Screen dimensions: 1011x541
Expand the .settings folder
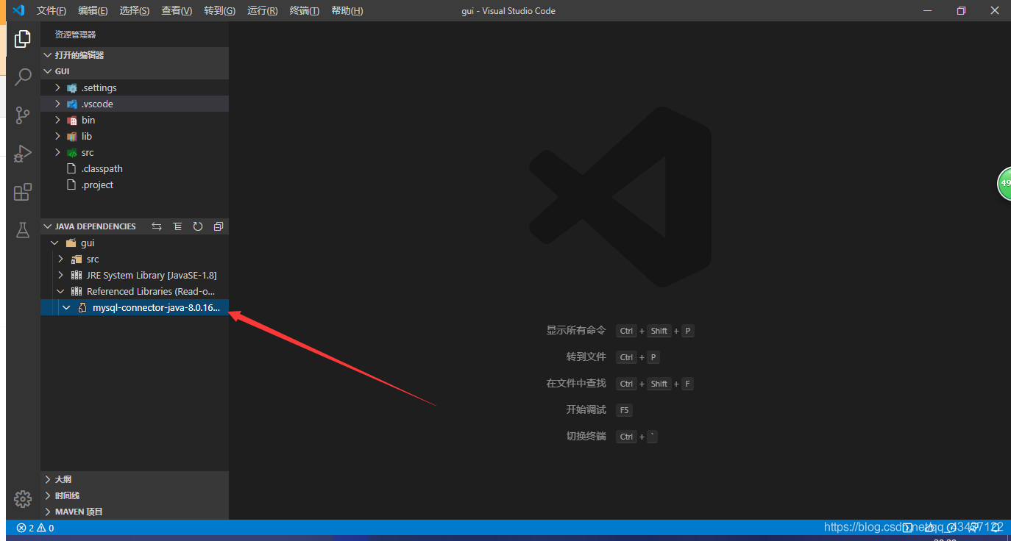click(x=135, y=87)
